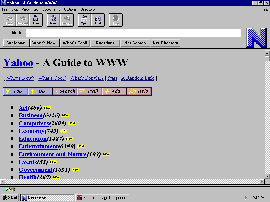Click the Start button on taskbar
270x202 pixels.
(x=10, y=198)
